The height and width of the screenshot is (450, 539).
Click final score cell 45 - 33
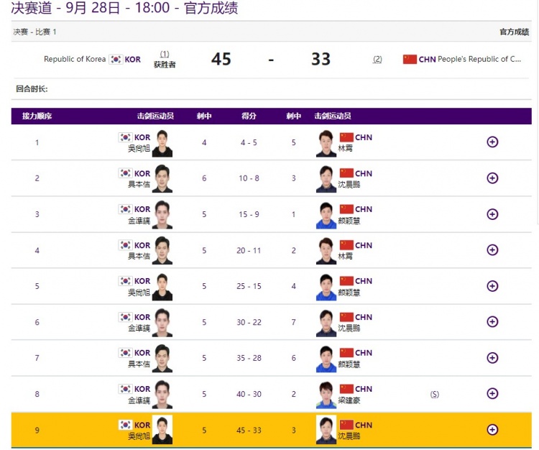[249, 431]
